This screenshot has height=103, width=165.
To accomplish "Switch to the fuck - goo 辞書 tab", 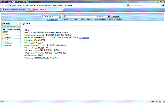I will coord(47,10).
